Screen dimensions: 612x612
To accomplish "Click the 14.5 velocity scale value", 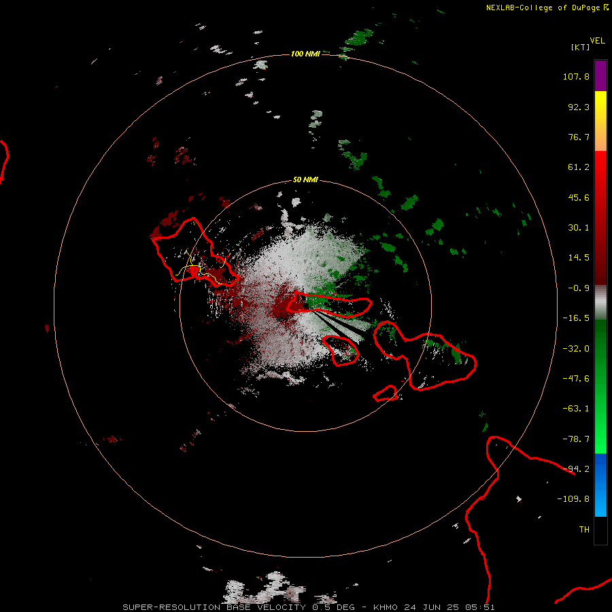I will (579, 258).
